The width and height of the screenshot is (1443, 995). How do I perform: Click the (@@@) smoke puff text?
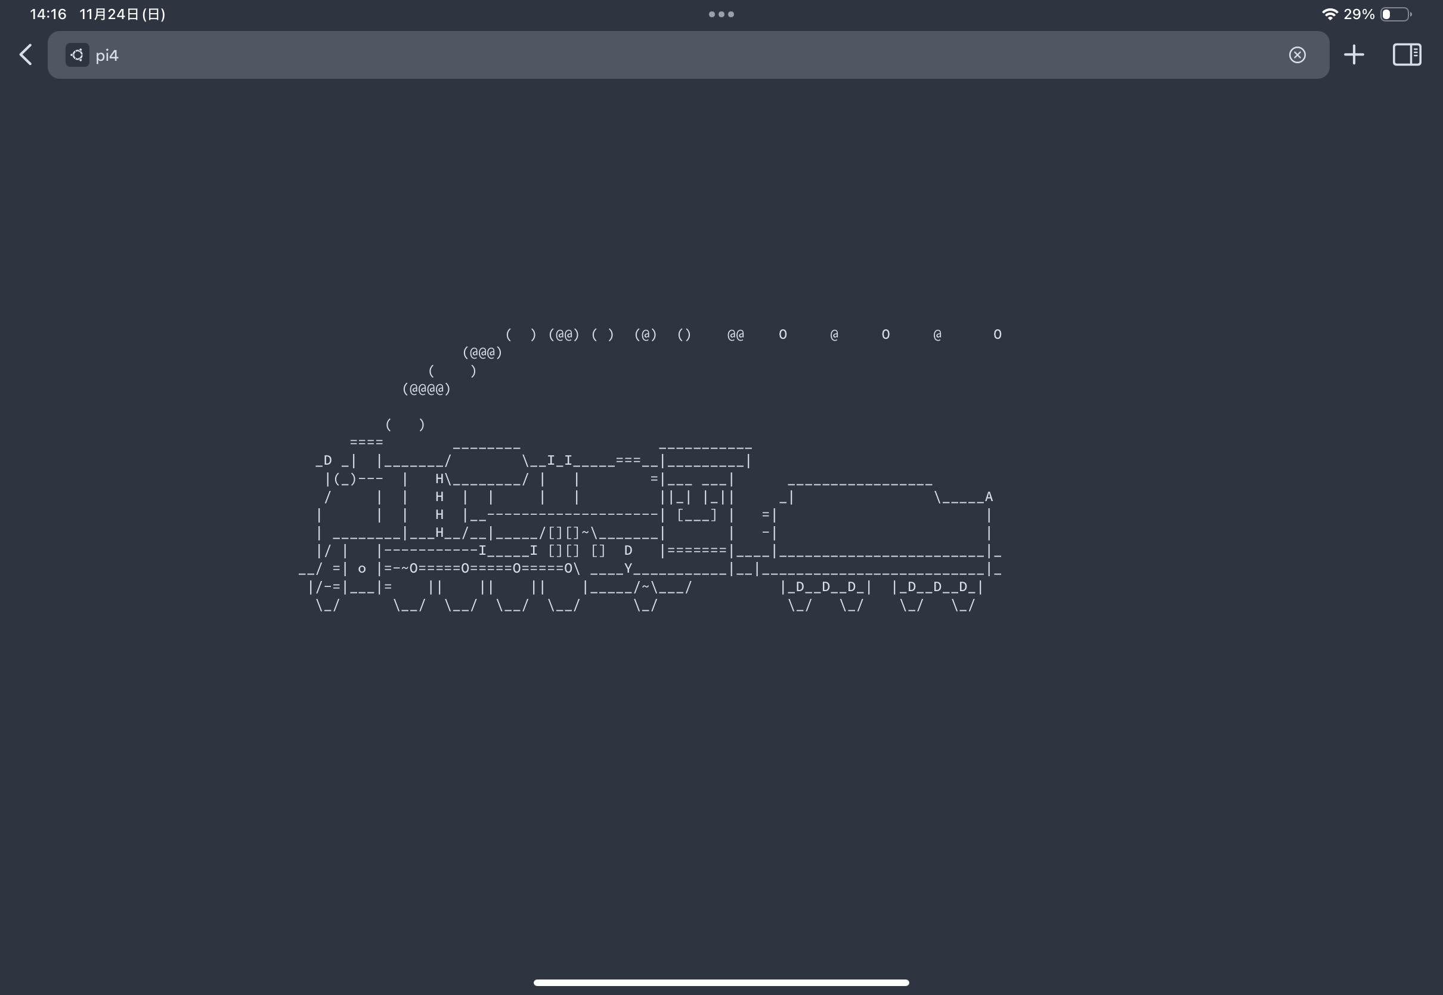pos(482,353)
